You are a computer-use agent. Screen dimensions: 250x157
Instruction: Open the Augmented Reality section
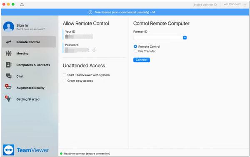click(x=29, y=88)
